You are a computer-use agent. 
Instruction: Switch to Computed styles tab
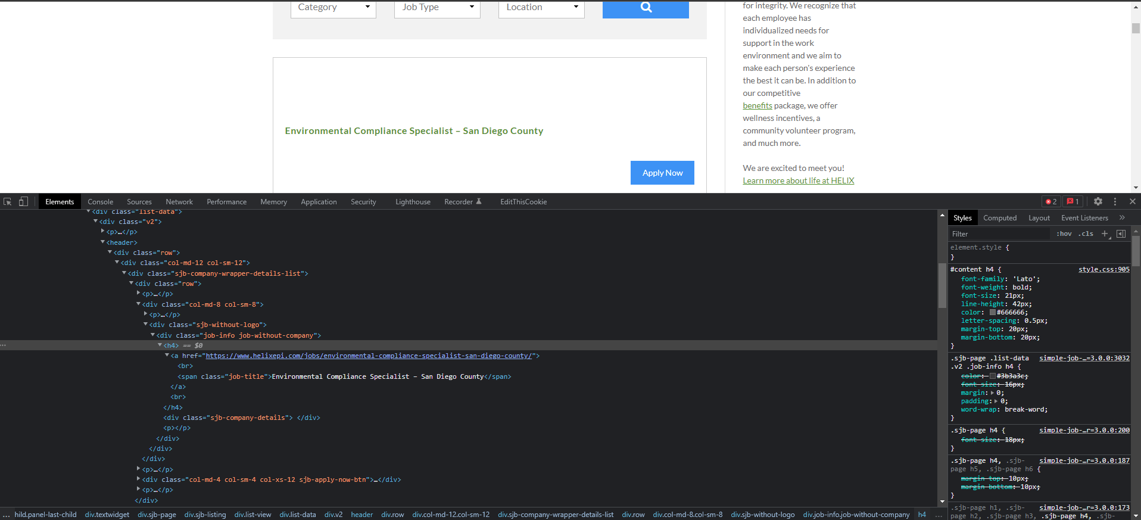point(1000,218)
